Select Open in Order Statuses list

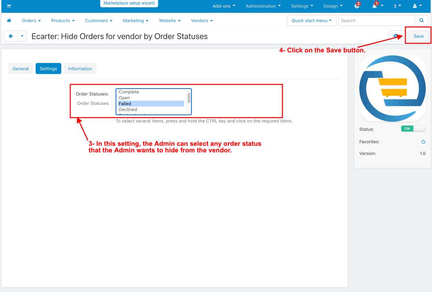coord(151,98)
